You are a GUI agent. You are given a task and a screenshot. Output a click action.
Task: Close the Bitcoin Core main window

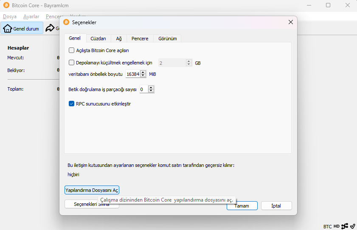click(x=347, y=5)
